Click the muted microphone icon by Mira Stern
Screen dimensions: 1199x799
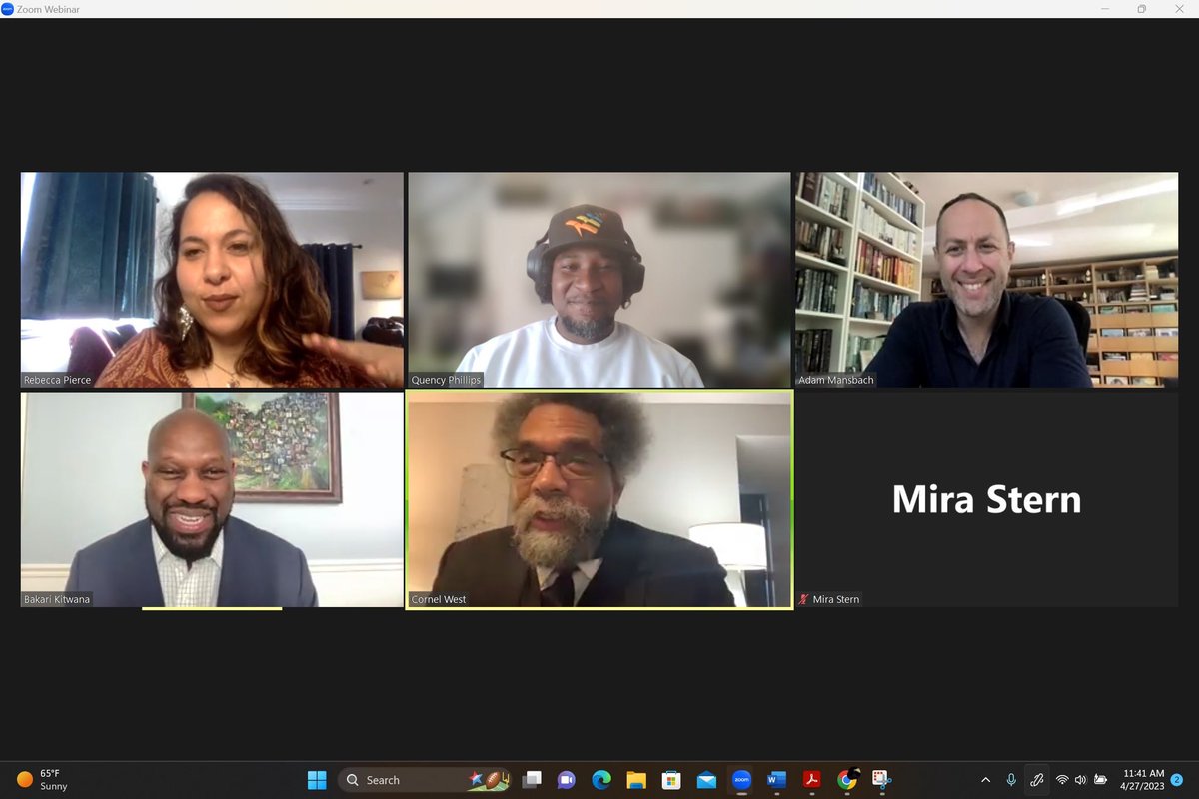[804, 599]
